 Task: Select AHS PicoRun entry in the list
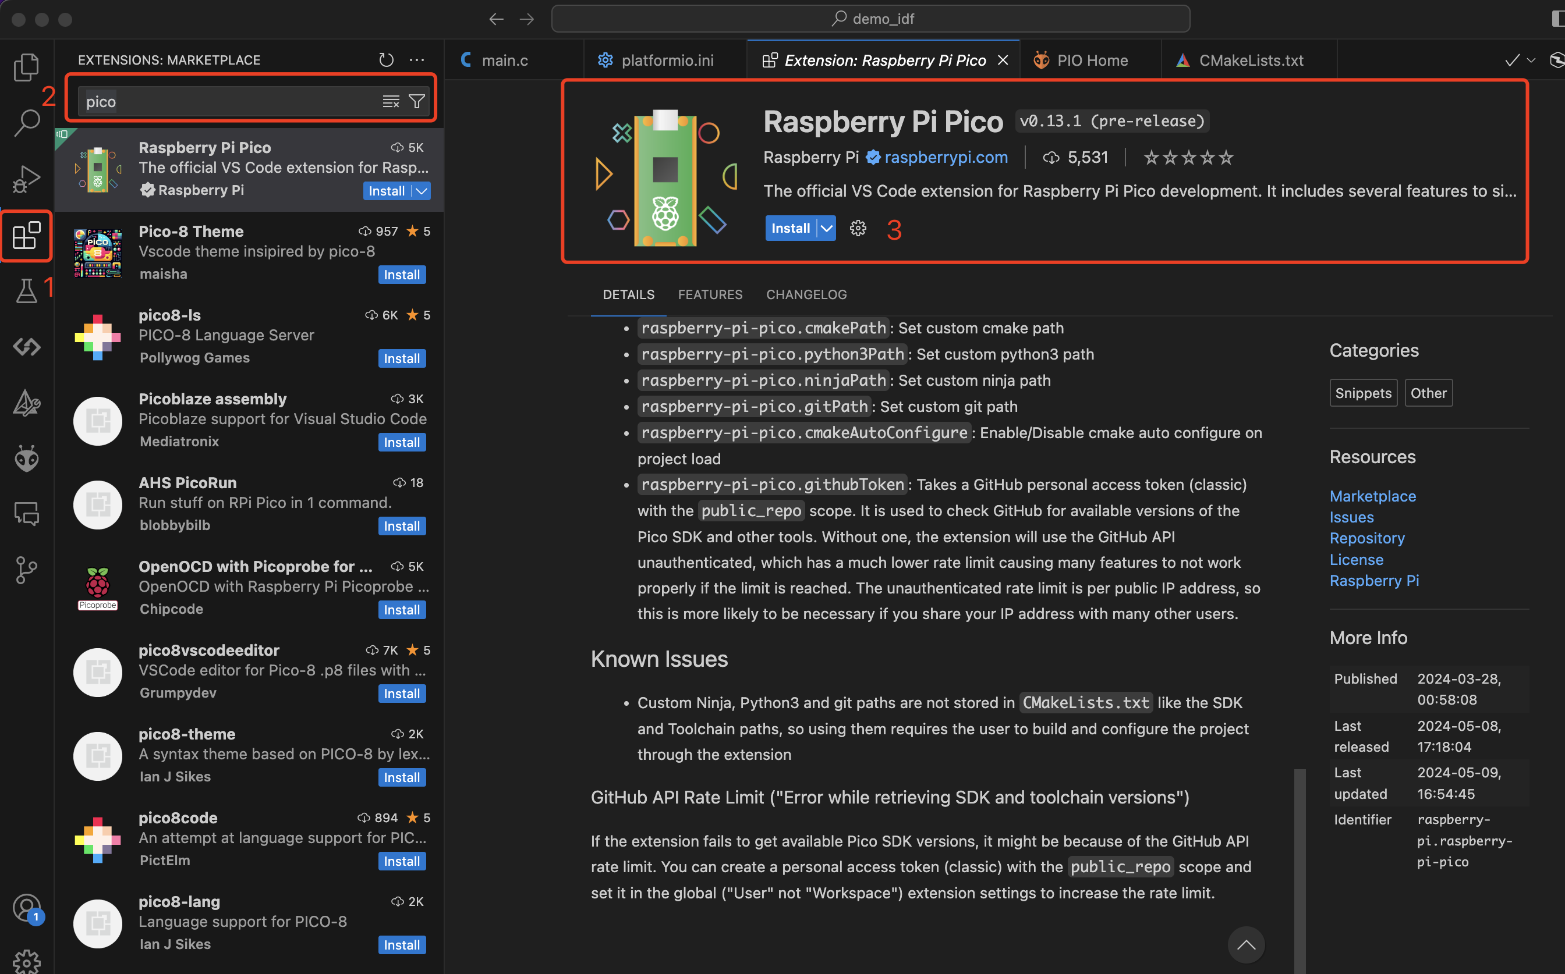[x=249, y=504]
